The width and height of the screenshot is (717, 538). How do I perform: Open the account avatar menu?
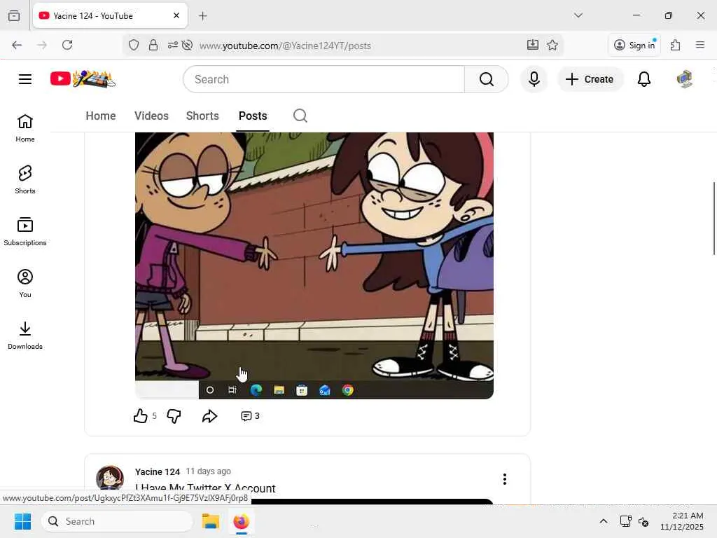click(685, 79)
